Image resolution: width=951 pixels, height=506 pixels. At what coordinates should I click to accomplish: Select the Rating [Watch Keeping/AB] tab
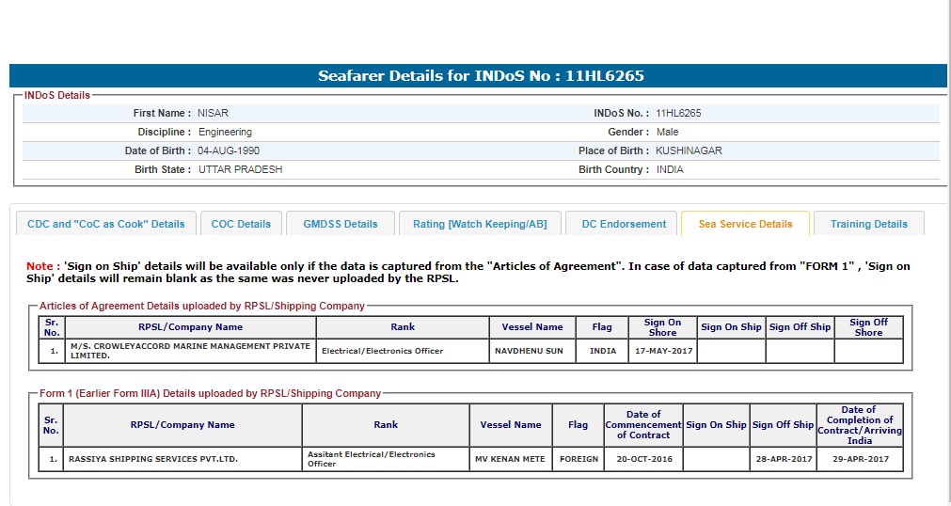[480, 224]
